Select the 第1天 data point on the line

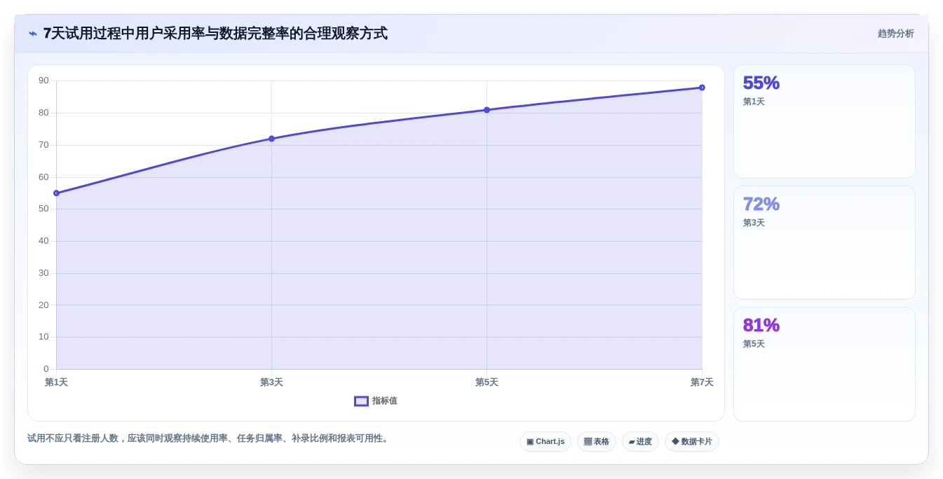tap(56, 193)
